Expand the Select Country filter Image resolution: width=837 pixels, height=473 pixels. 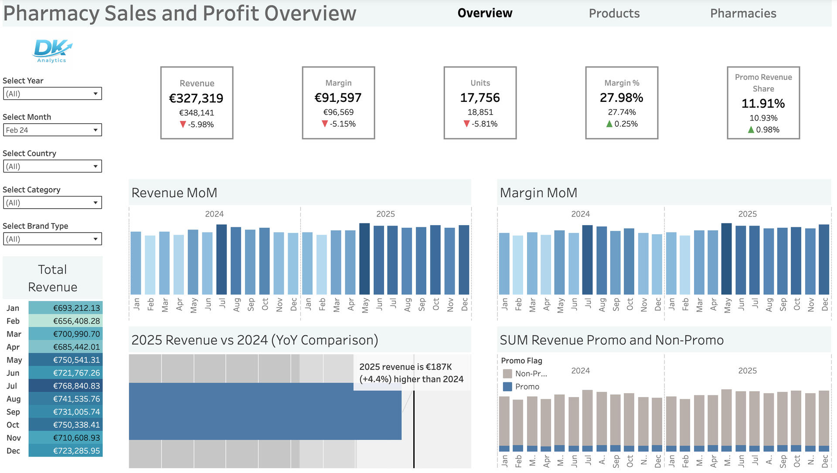point(52,166)
